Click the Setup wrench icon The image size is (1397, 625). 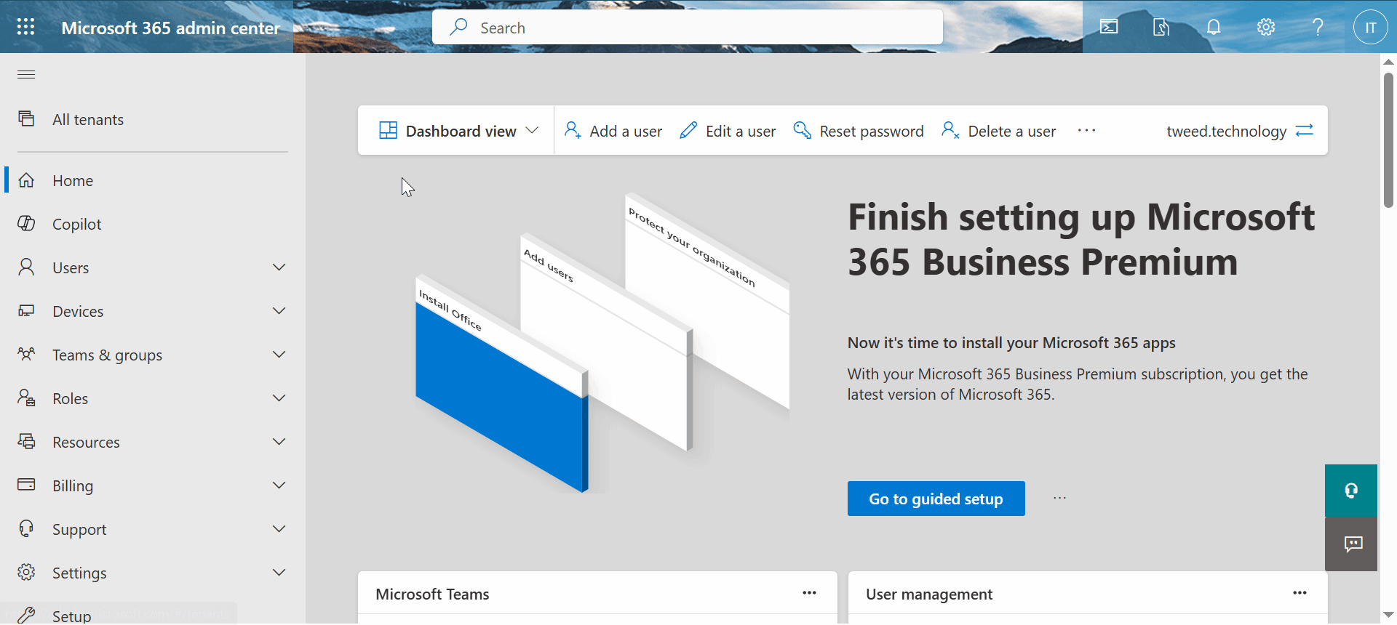point(26,615)
